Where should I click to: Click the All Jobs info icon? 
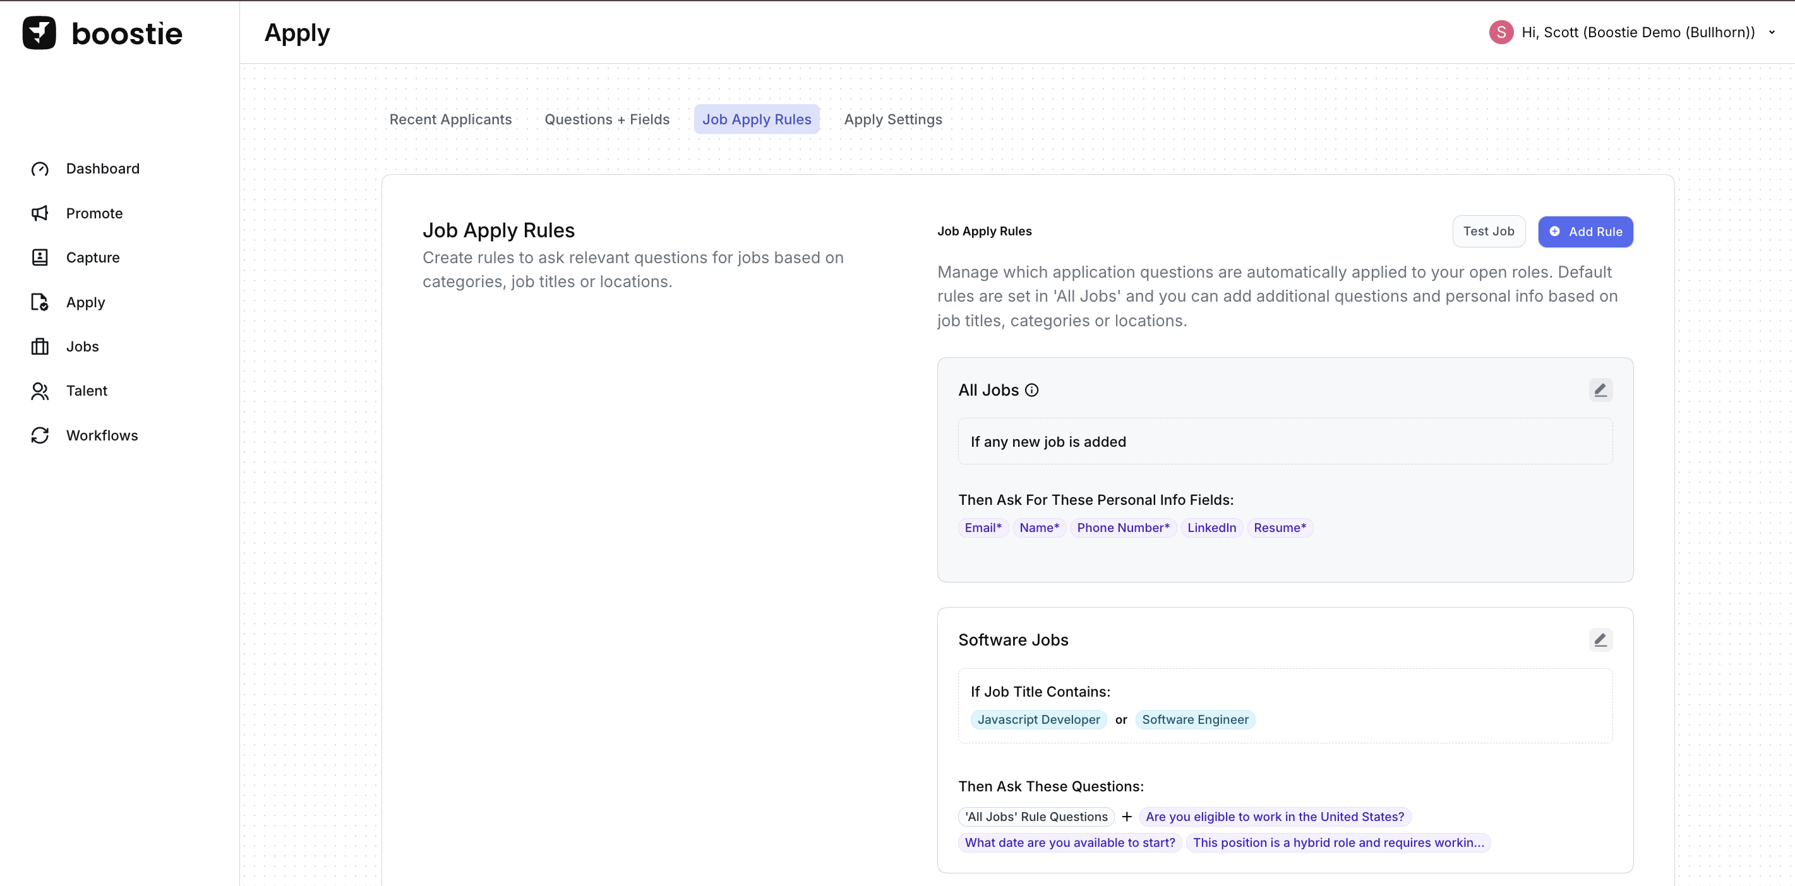click(x=1031, y=391)
